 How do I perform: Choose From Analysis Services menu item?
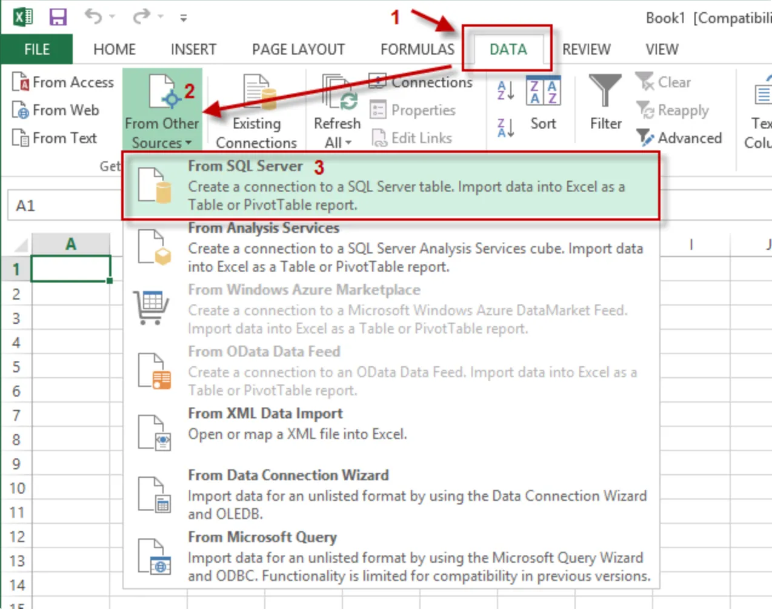(391, 247)
